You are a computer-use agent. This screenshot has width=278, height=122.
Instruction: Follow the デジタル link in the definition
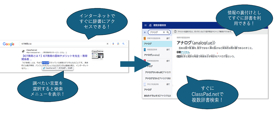(x=185, y=52)
